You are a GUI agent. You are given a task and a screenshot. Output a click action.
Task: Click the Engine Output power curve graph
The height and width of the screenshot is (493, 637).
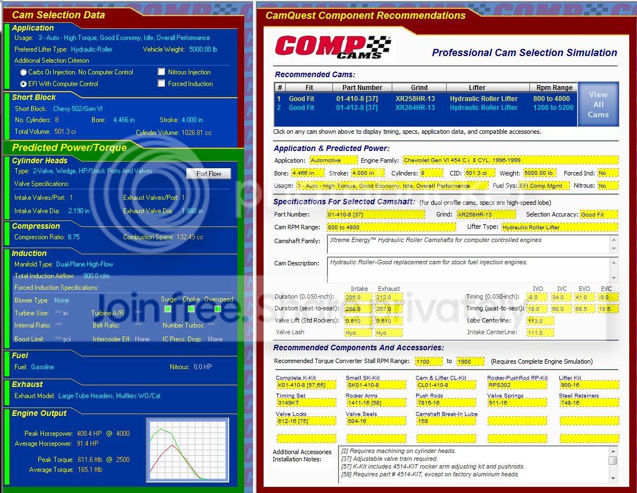[x=188, y=450]
